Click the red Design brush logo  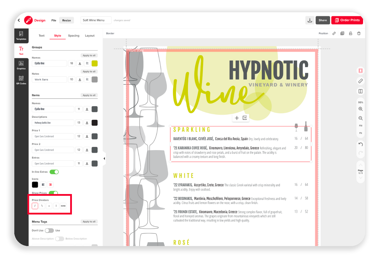tap(28, 20)
